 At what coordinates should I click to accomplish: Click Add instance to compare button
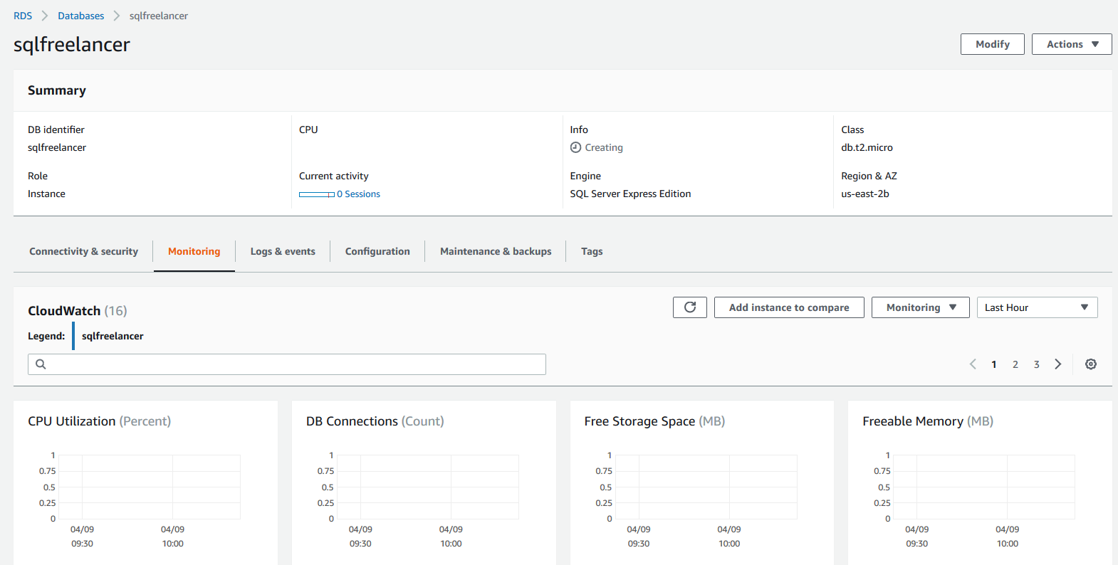[x=789, y=307]
